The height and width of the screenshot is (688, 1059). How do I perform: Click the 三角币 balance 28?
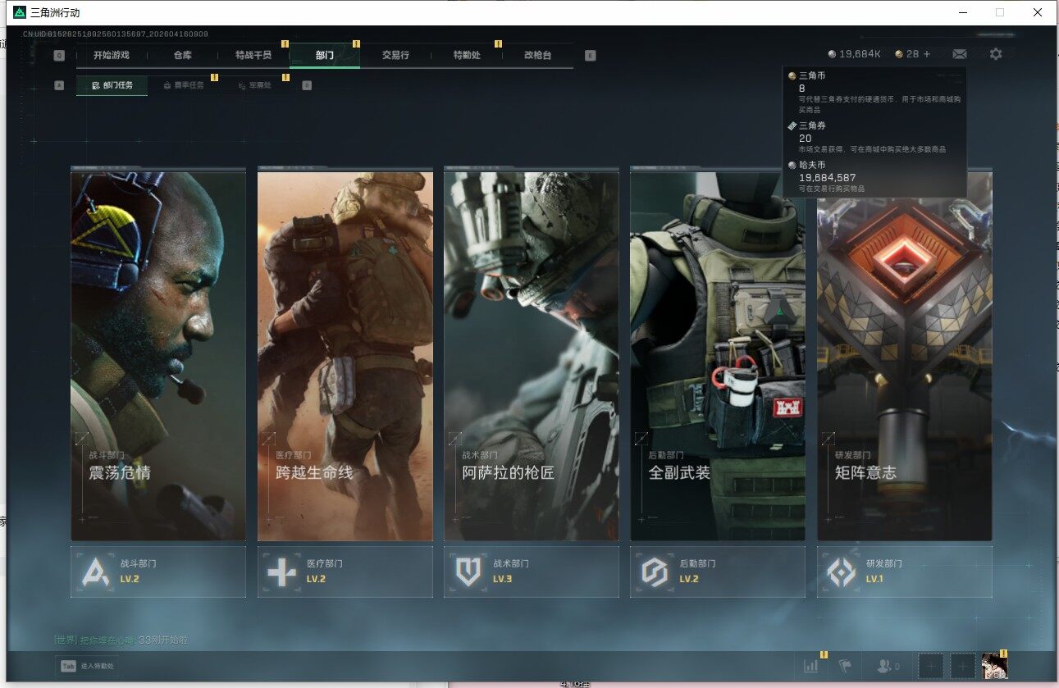click(907, 54)
